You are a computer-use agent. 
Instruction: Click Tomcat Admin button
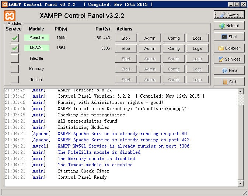point(150,80)
